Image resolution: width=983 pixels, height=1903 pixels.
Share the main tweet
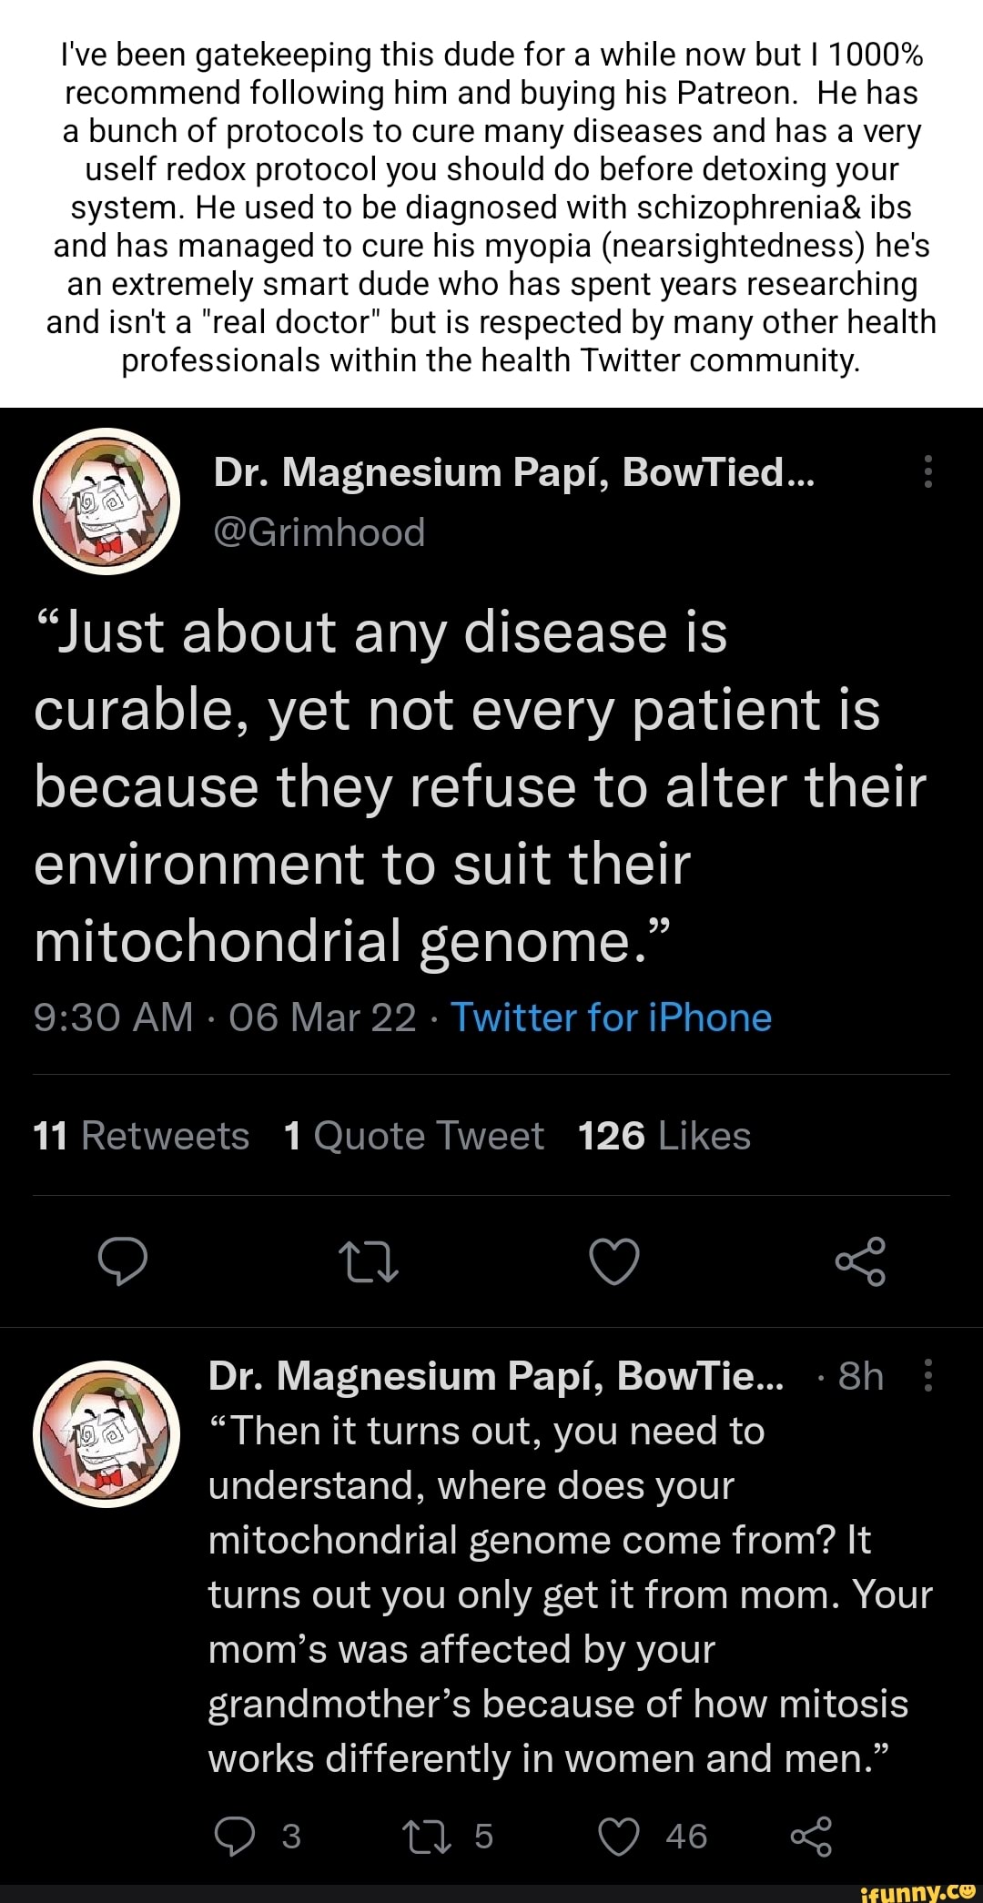tap(860, 1261)
